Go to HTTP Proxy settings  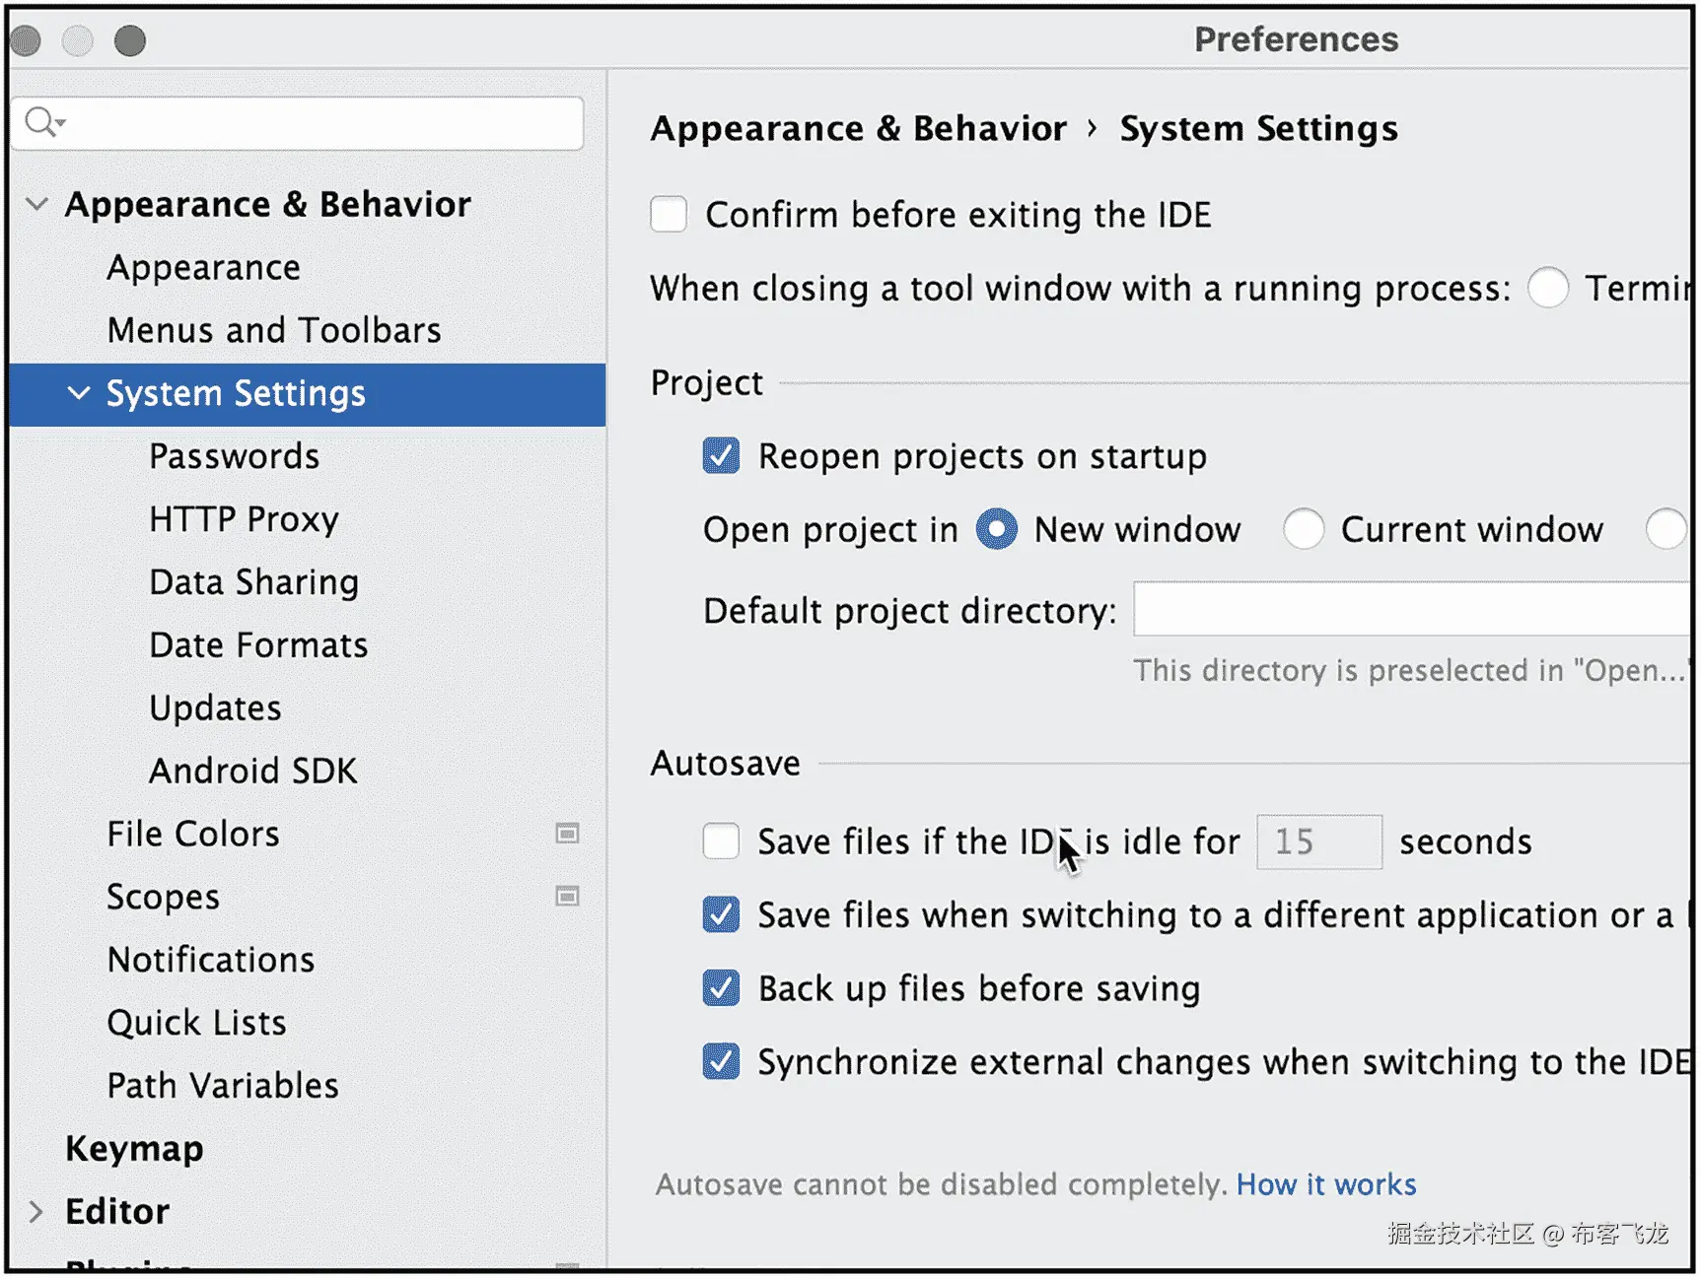pyautogui.click(x=244, y=519)
